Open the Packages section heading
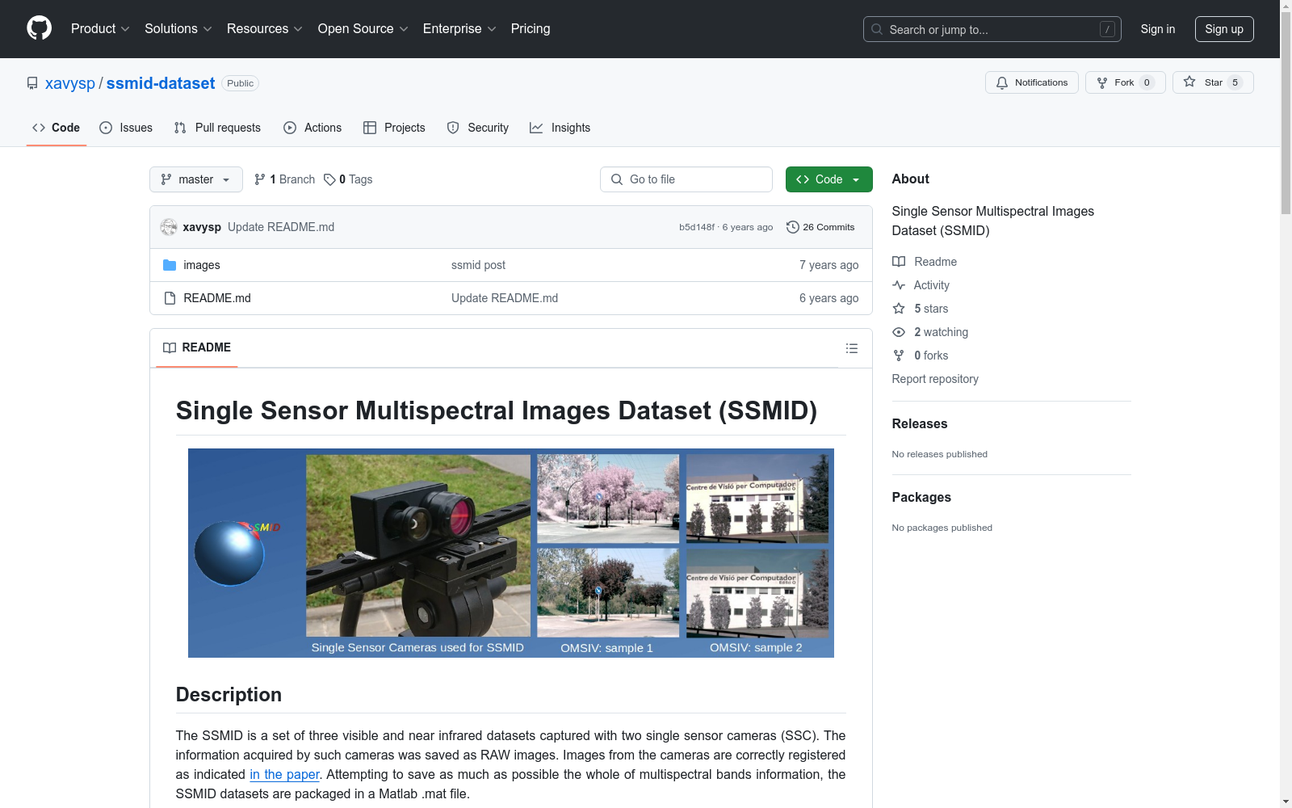The width and height of the screenshot is (1292, 808). (921, 498)
